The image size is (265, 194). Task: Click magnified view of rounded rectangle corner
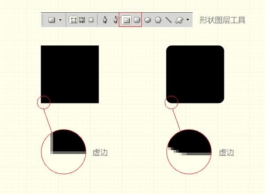[x=189, y=152]
